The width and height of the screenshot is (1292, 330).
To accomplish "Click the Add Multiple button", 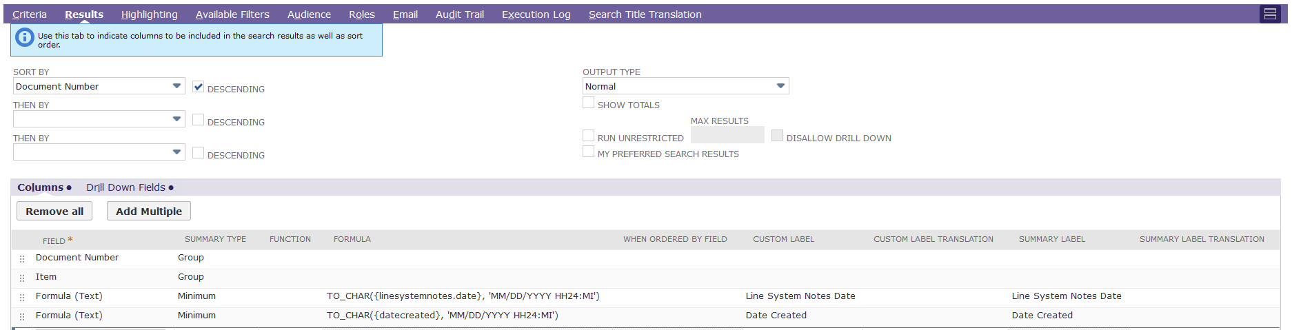I will pos(149,211).
